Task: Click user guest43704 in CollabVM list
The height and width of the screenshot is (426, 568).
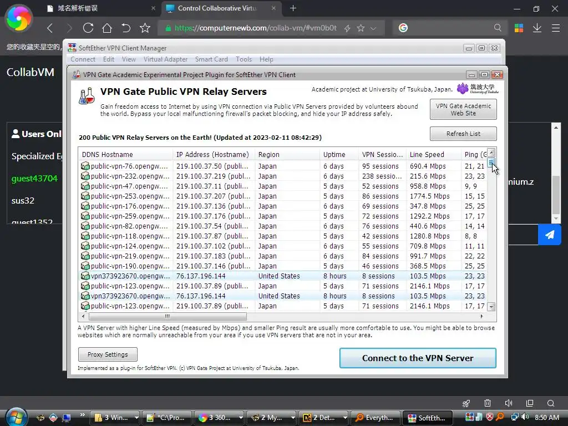Action: tap(34, 179)
